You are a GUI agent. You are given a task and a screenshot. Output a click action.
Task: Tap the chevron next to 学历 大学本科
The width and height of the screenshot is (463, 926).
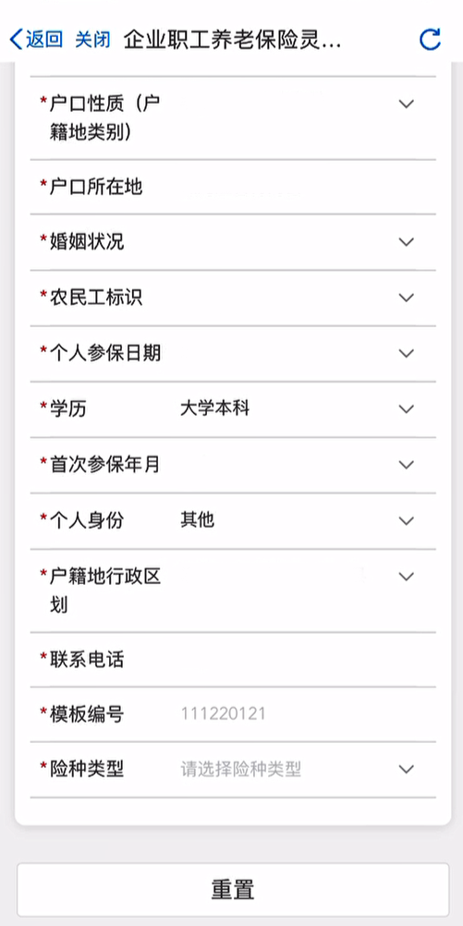tap(407, 408)
